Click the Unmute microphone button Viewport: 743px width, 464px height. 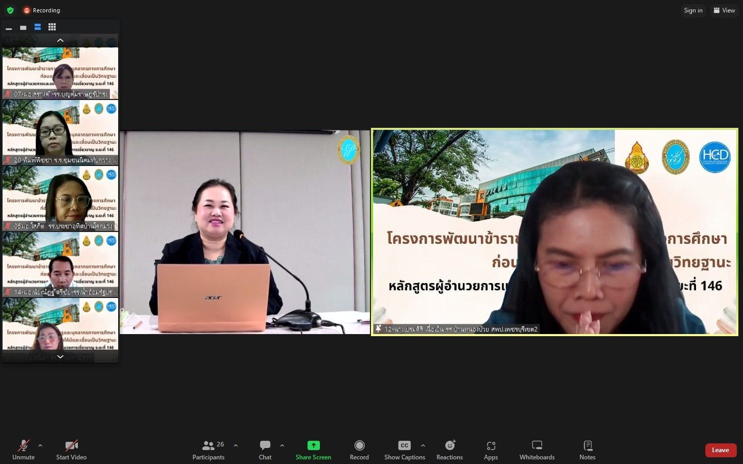click(23, 450)
